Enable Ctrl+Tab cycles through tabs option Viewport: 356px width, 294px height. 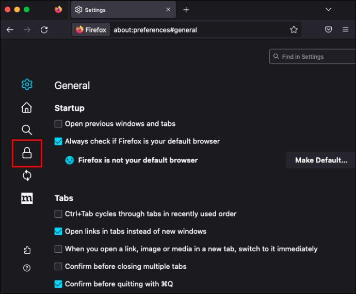coord(59,214)
